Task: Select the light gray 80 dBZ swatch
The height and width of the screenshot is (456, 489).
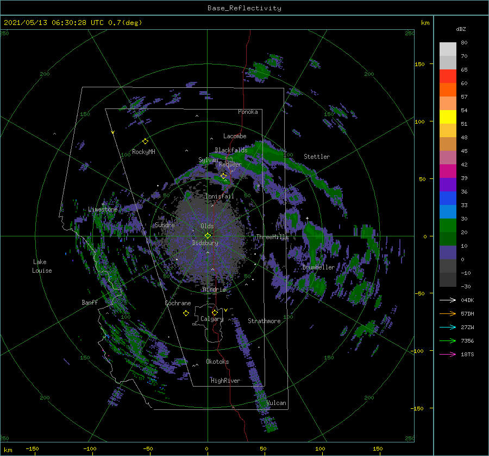Action: pyautogui.click(x=448, y=49)
